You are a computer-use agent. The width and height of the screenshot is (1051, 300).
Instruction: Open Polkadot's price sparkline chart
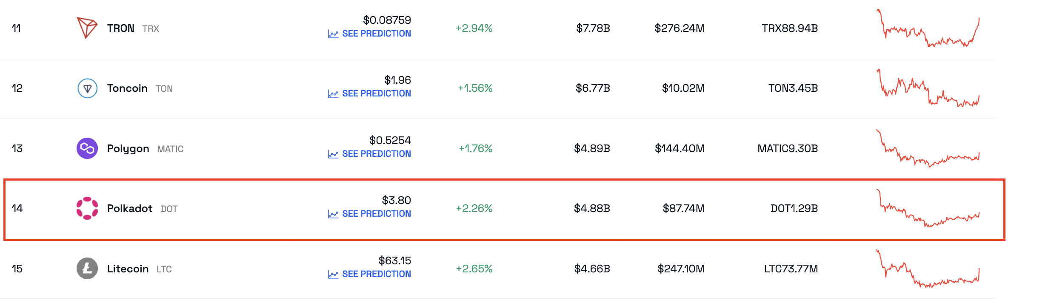tap(928, 209)
